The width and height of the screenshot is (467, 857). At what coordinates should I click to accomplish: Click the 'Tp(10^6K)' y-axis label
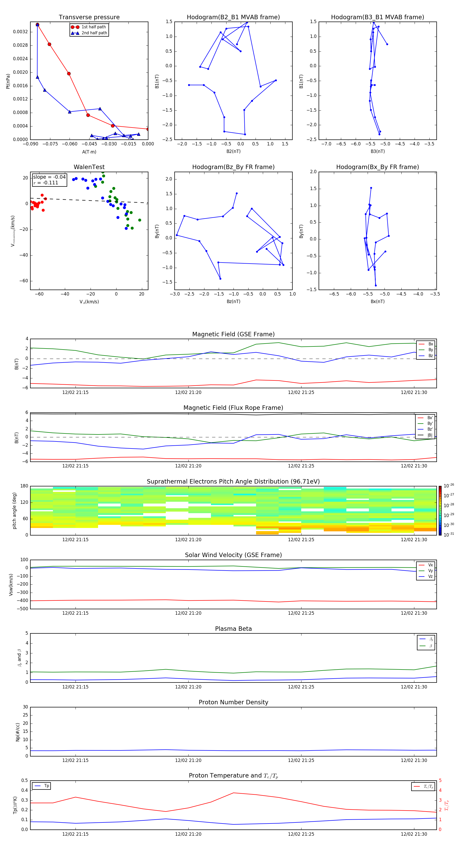15,805
